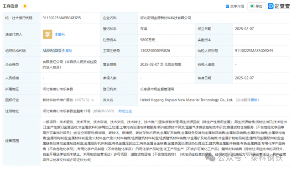292x169 pixels.
Task: Click the 法定代表人 label cell
Action: 21,34
